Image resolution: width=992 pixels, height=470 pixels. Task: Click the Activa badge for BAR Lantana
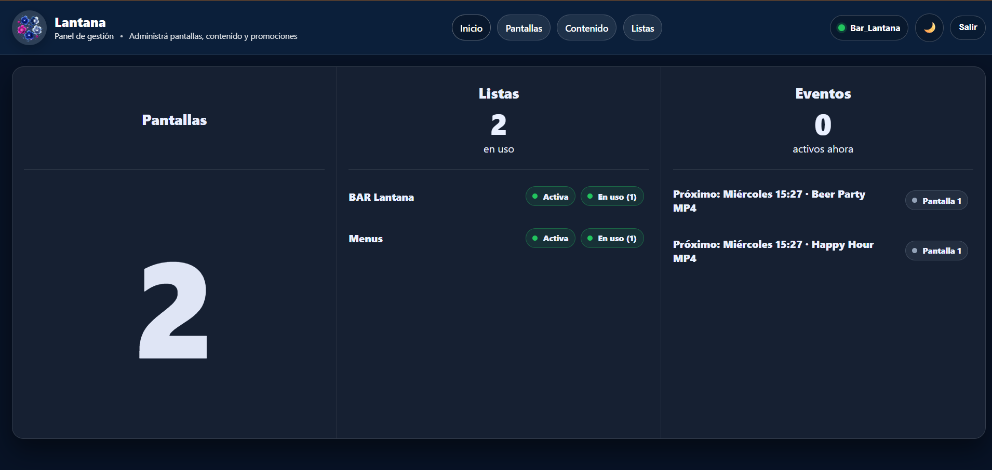[550, 197]
